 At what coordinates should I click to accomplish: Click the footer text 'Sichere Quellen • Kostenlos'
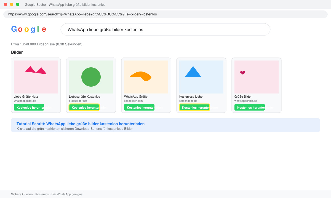pyautogui.click(x=47, y=194)
